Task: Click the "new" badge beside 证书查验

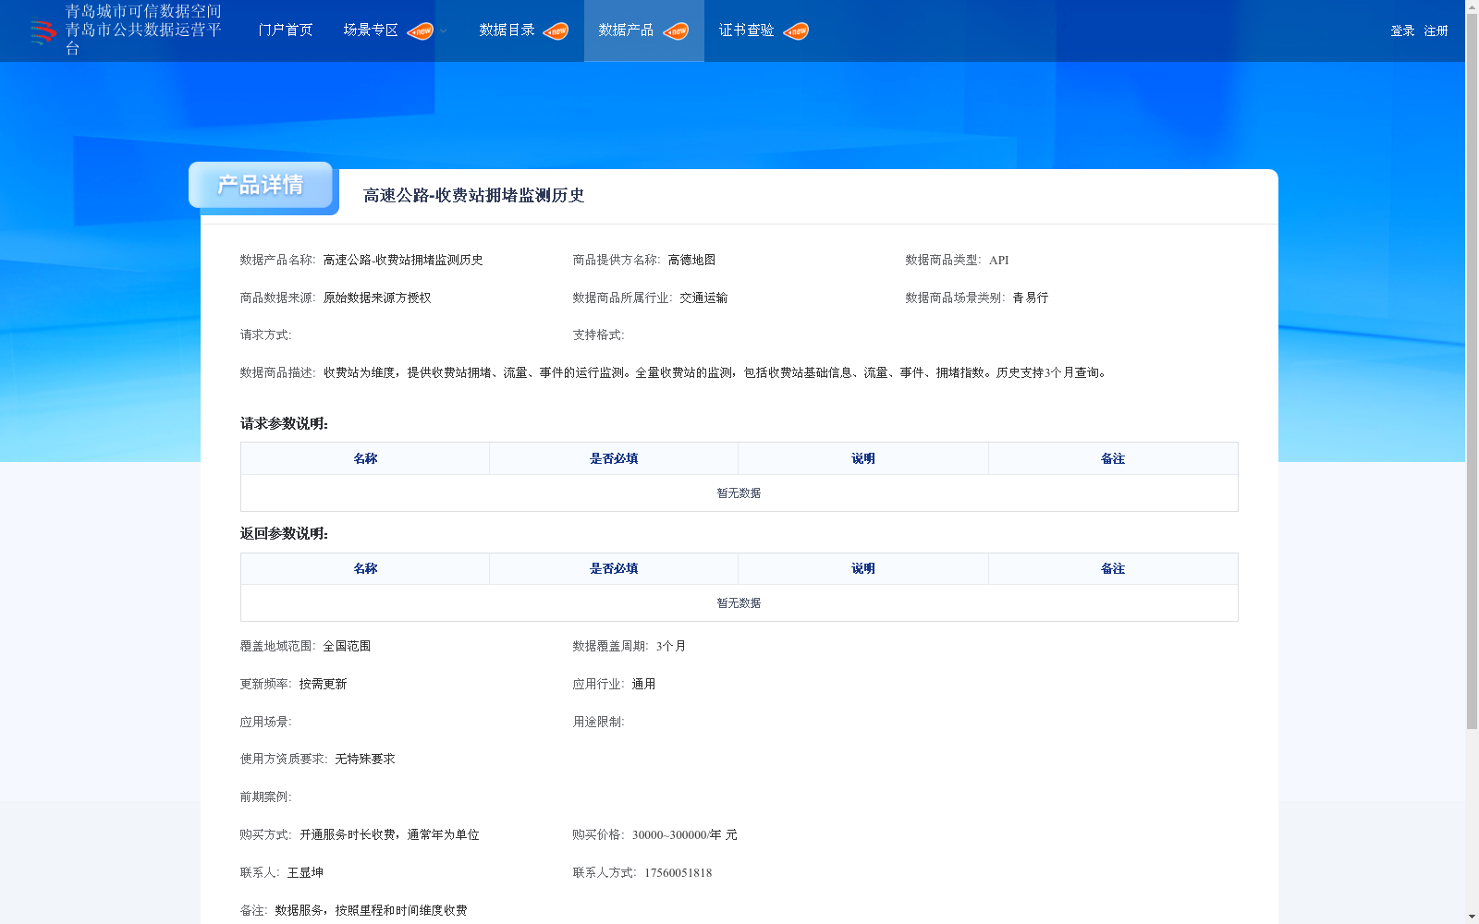Action: pyautogui.click(x=795, y=30)
